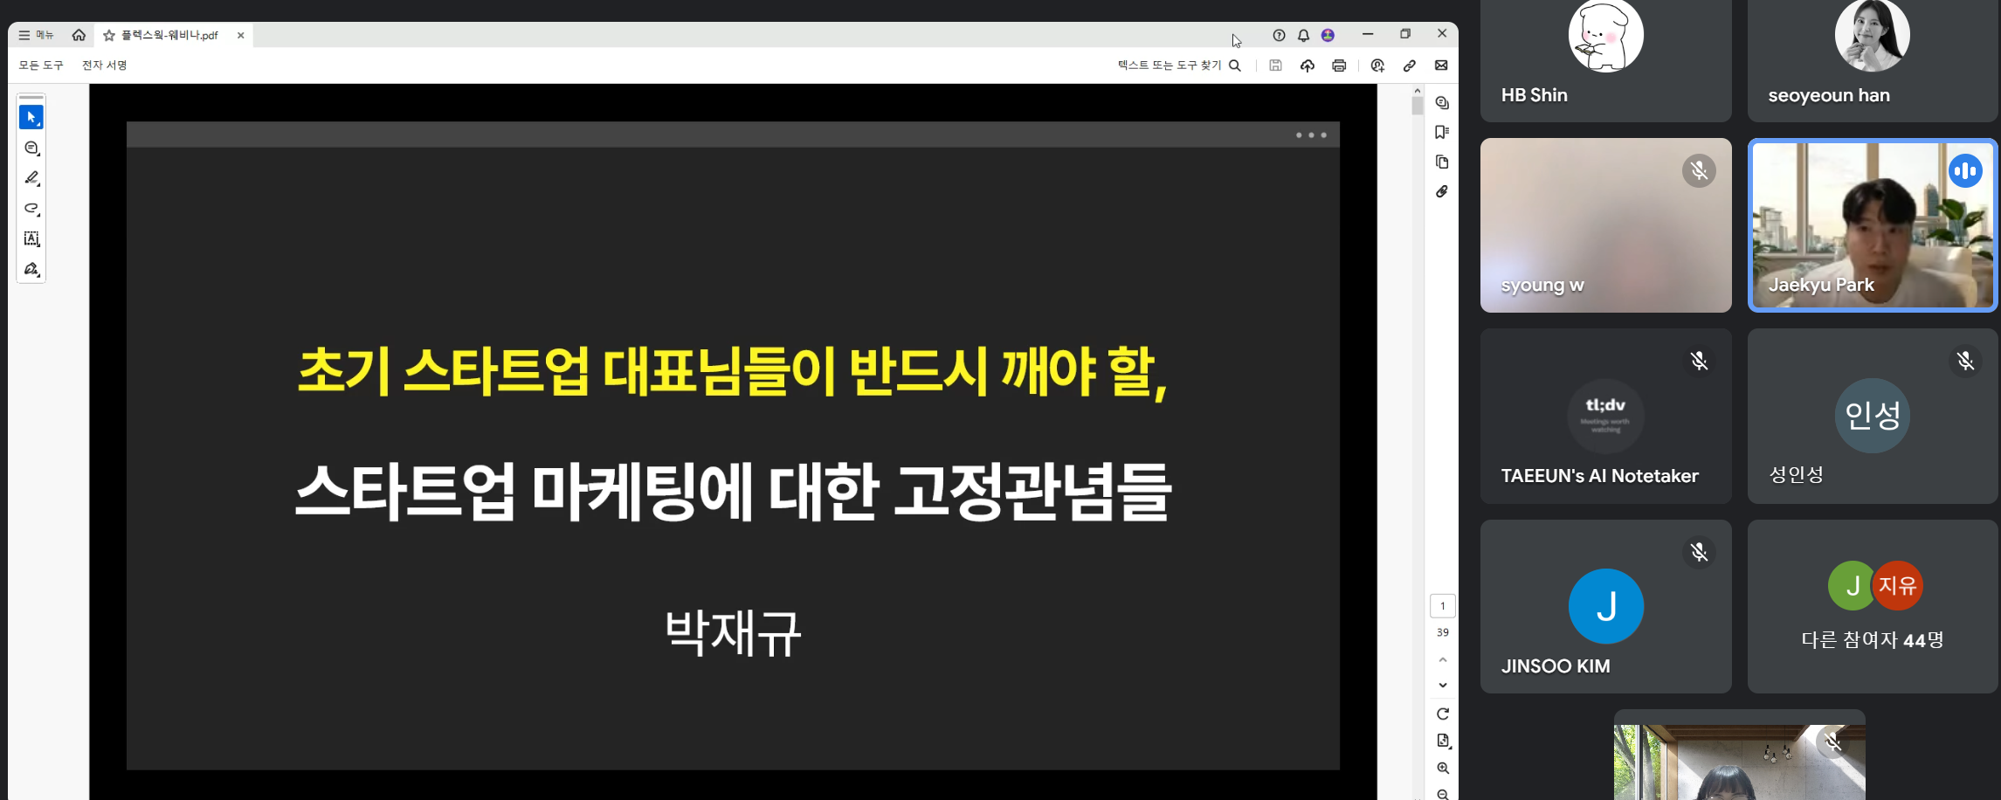Get a shareable link with the link icon

click(x=1409, y=66)
